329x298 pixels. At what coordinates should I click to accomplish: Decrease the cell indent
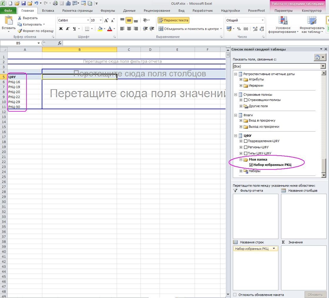point(145,29)
